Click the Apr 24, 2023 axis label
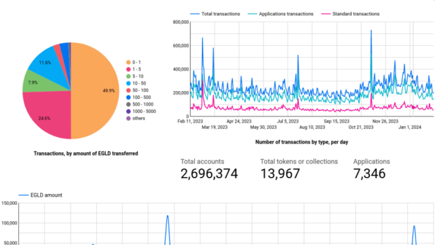 click(x=239, y=122)
